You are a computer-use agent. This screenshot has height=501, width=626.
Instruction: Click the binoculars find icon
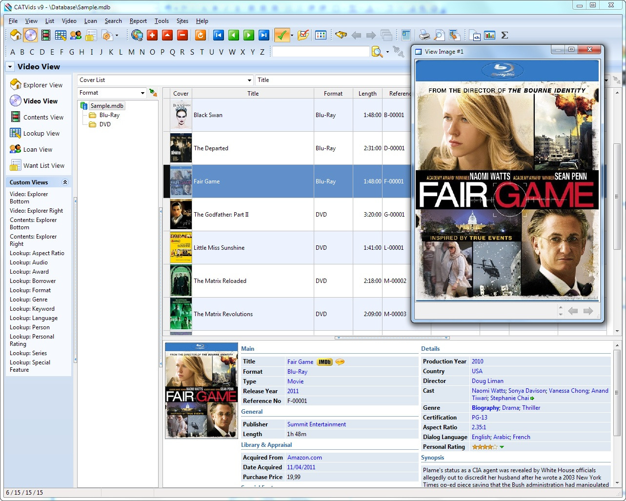pos(341,35)
